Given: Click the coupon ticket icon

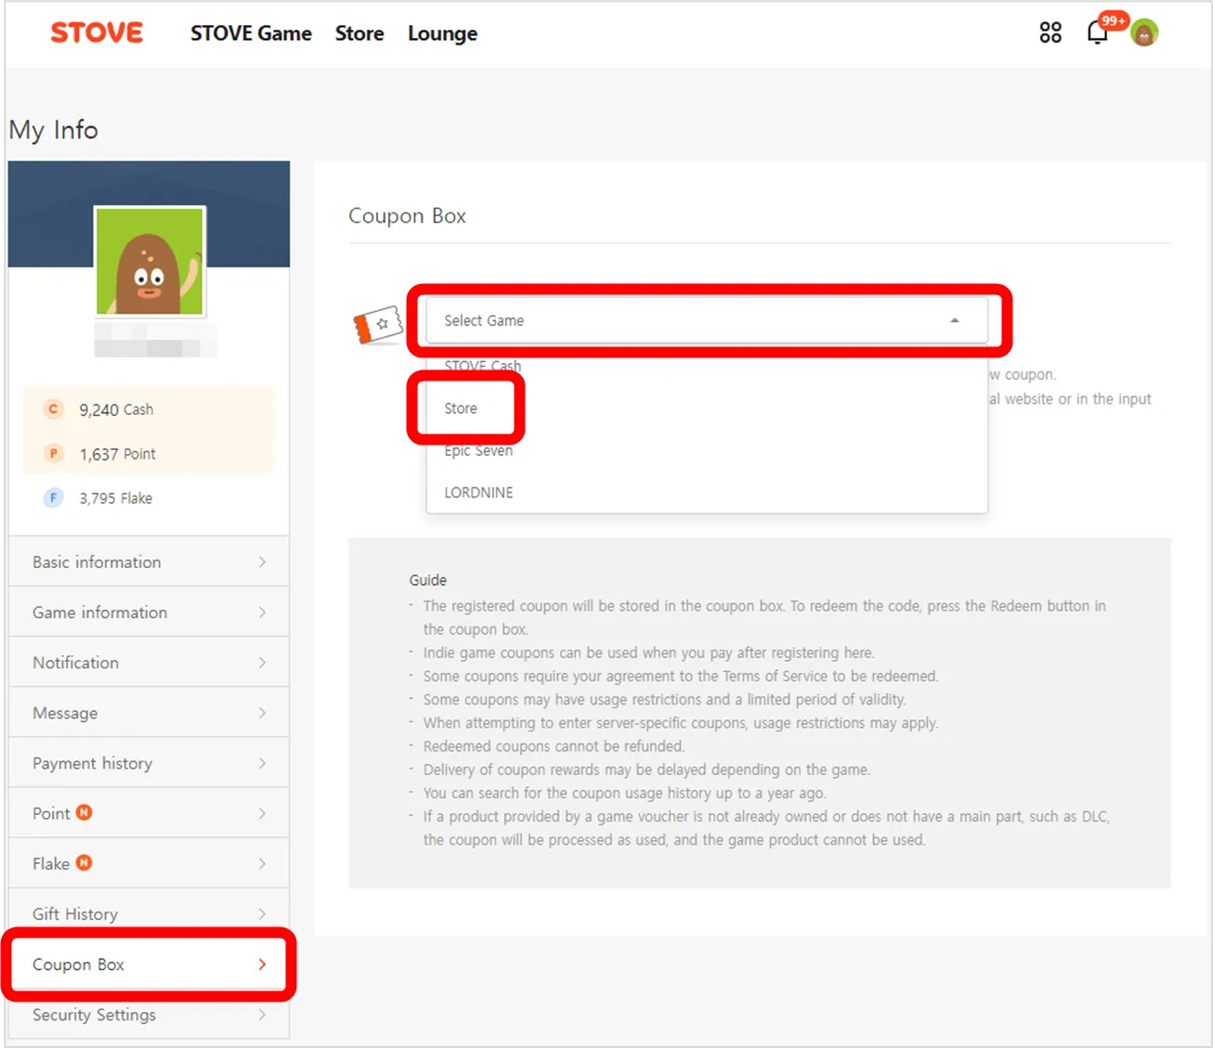Looking at the screenshot, I should 378,326.
